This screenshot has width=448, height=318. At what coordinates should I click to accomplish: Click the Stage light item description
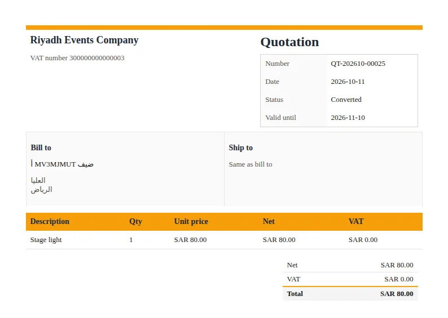click(46, 240)
